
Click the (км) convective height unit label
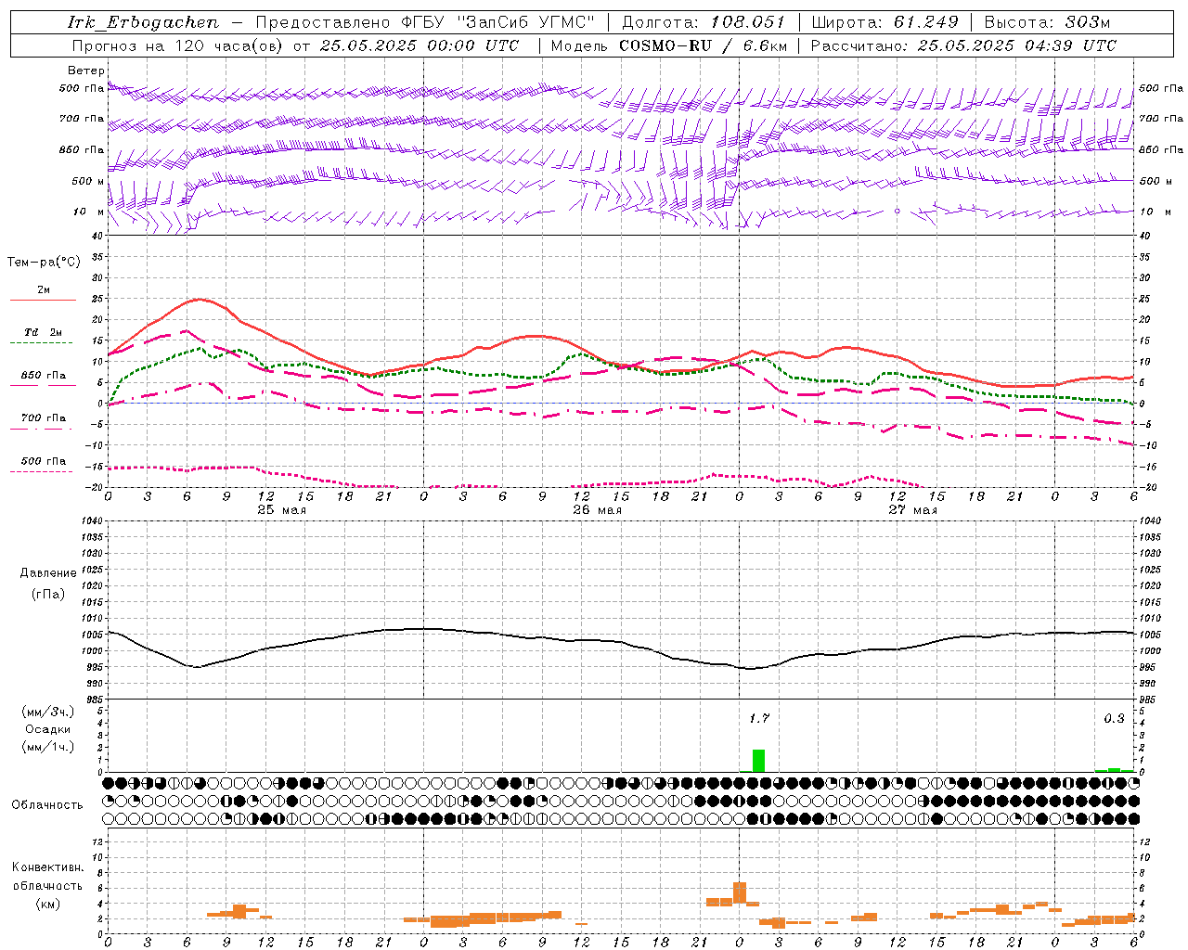(47, 904)
